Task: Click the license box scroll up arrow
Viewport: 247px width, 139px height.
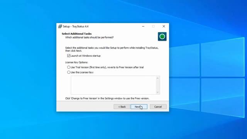Action: point(157,78)
